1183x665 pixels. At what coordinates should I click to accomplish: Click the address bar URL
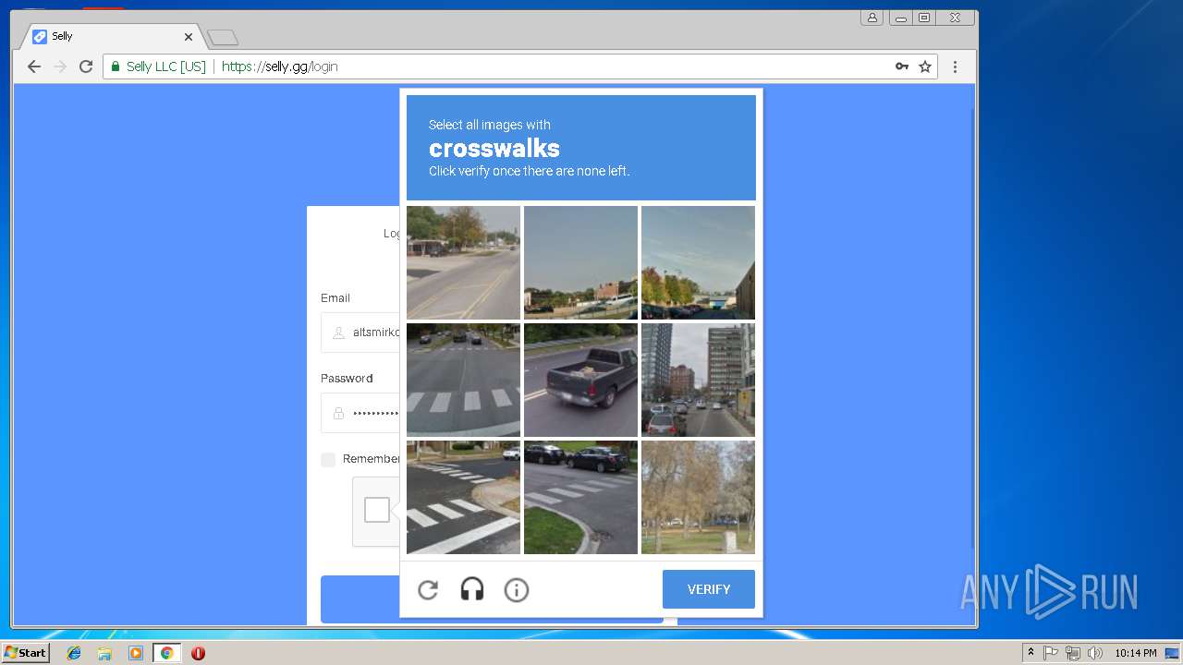point(279,66)
